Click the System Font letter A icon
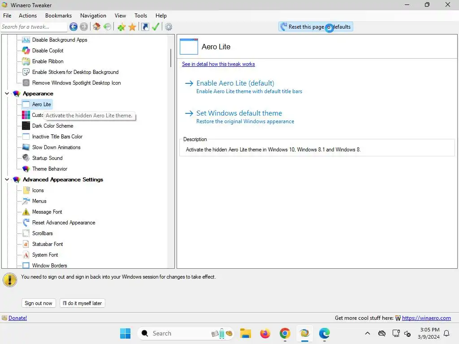This screenshot has width=459, height=344. point(26,255)
